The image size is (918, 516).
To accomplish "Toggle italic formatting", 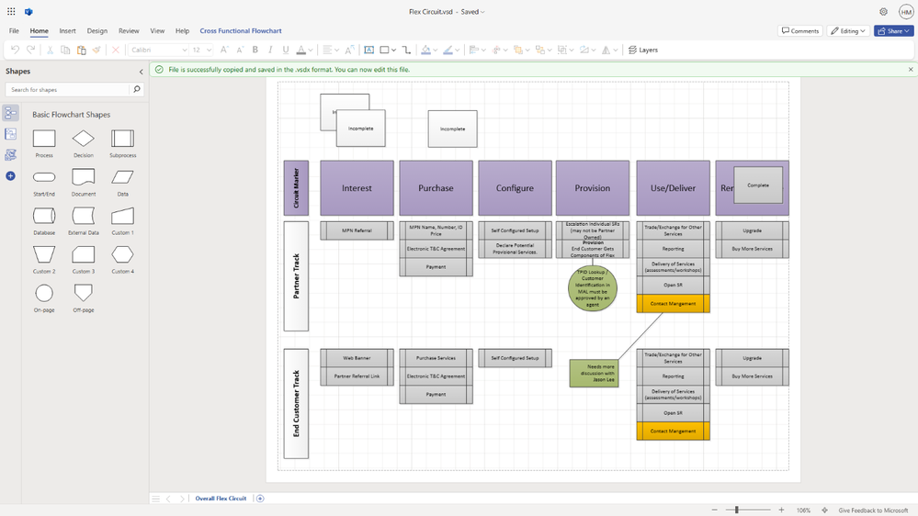I will [270, 50].
